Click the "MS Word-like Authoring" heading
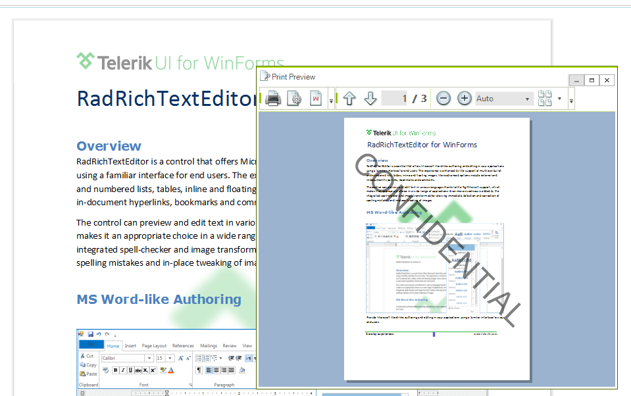Viewport: 631px width, 396px height. pos(159,299)
